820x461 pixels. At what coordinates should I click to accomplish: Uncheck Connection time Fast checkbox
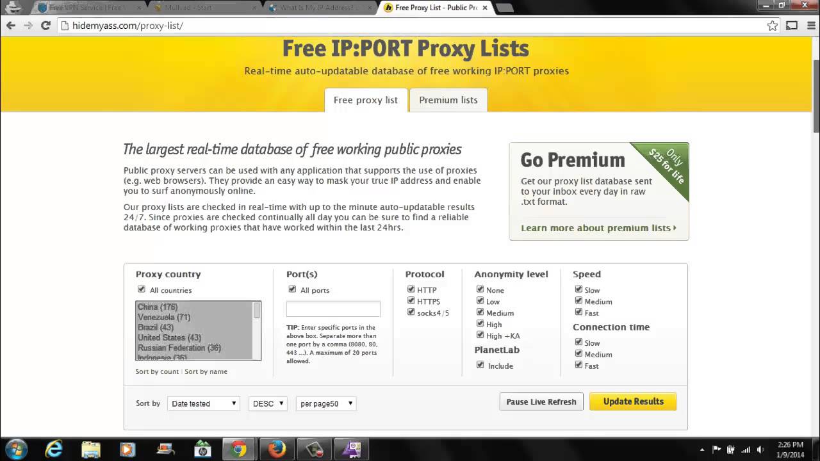coord(578,365)
